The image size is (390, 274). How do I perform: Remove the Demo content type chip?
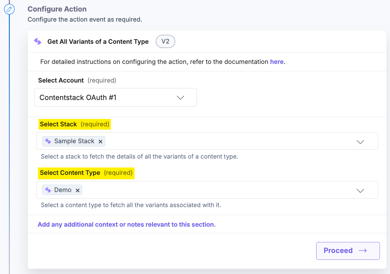[78, 190]
